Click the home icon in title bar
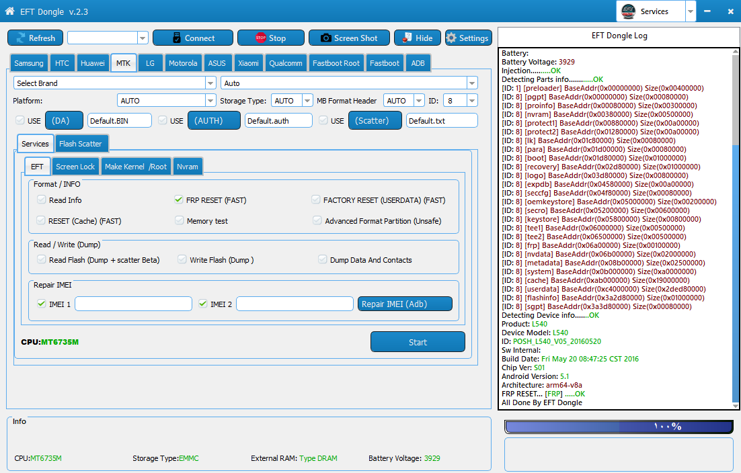 pos(9,11)
